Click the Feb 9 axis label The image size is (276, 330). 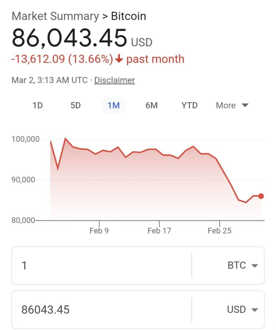[99, 231]
